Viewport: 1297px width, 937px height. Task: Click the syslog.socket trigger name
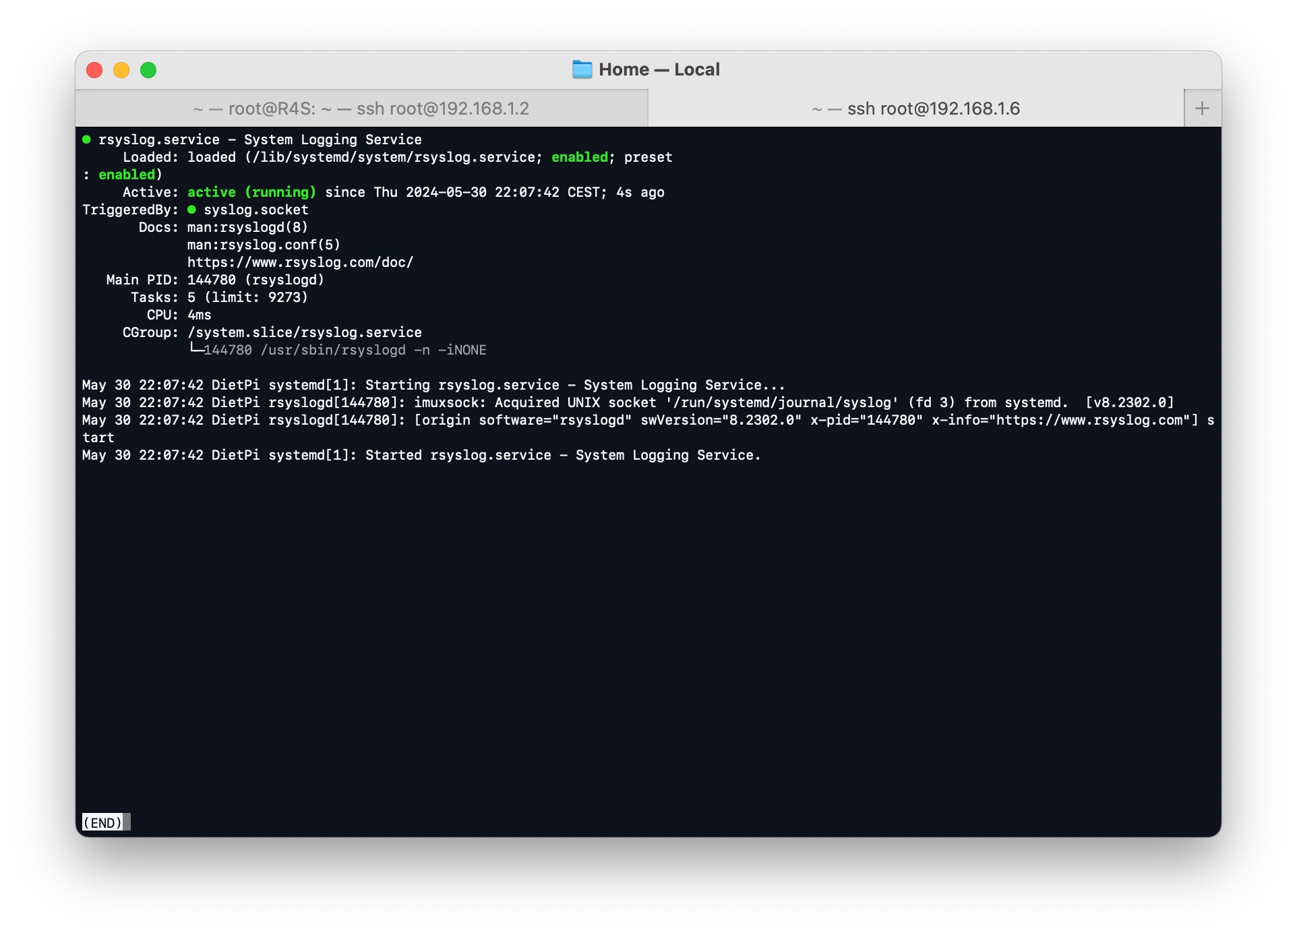pyautogui.click(x=256, y=210)
